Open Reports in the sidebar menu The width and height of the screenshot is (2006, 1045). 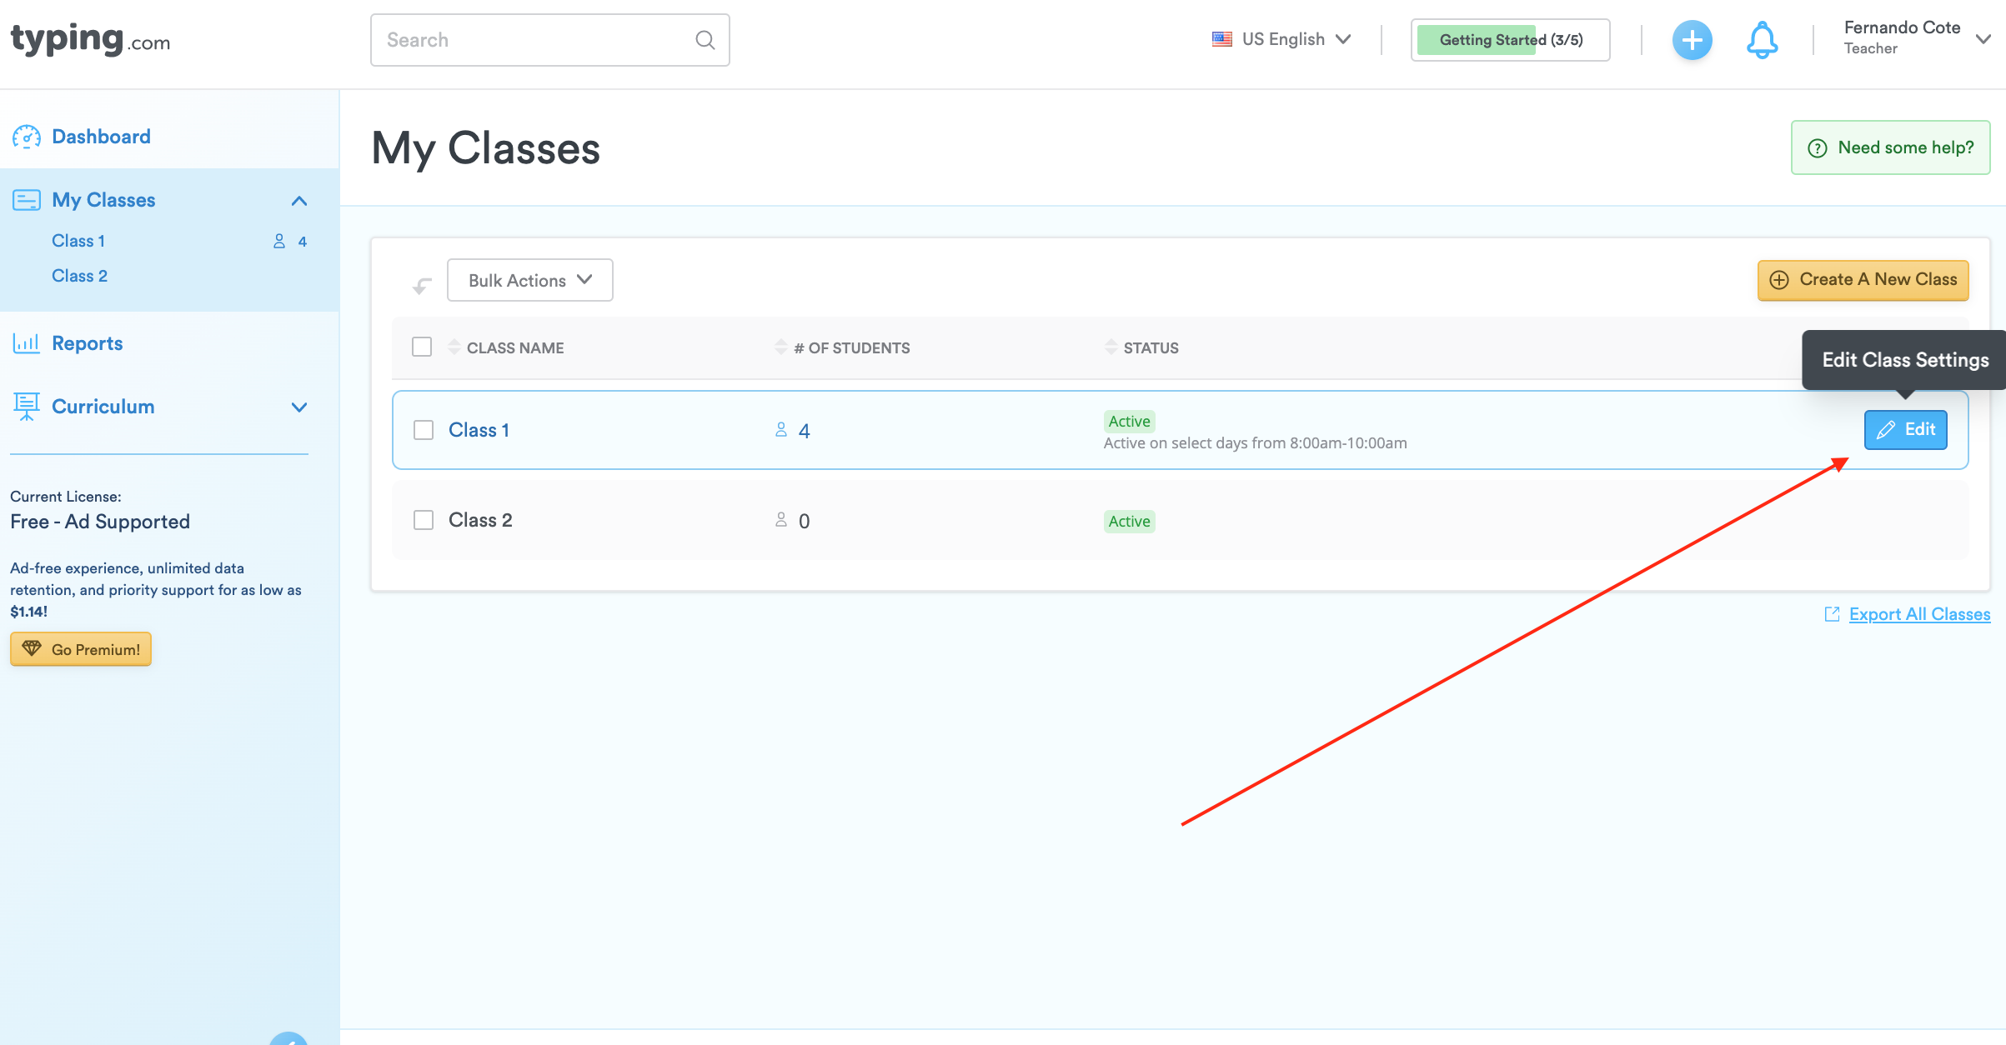[87, 343]
